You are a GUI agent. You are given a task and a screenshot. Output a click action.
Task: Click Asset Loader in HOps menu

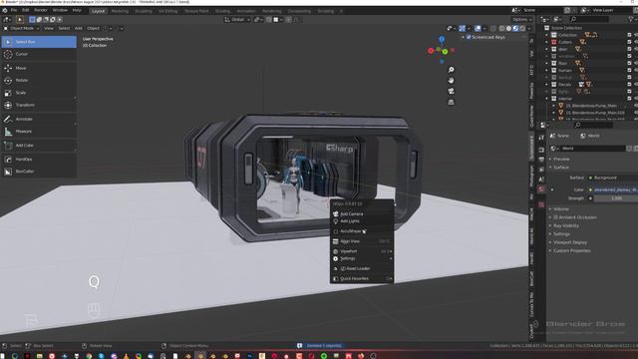(x=361, y=268)
